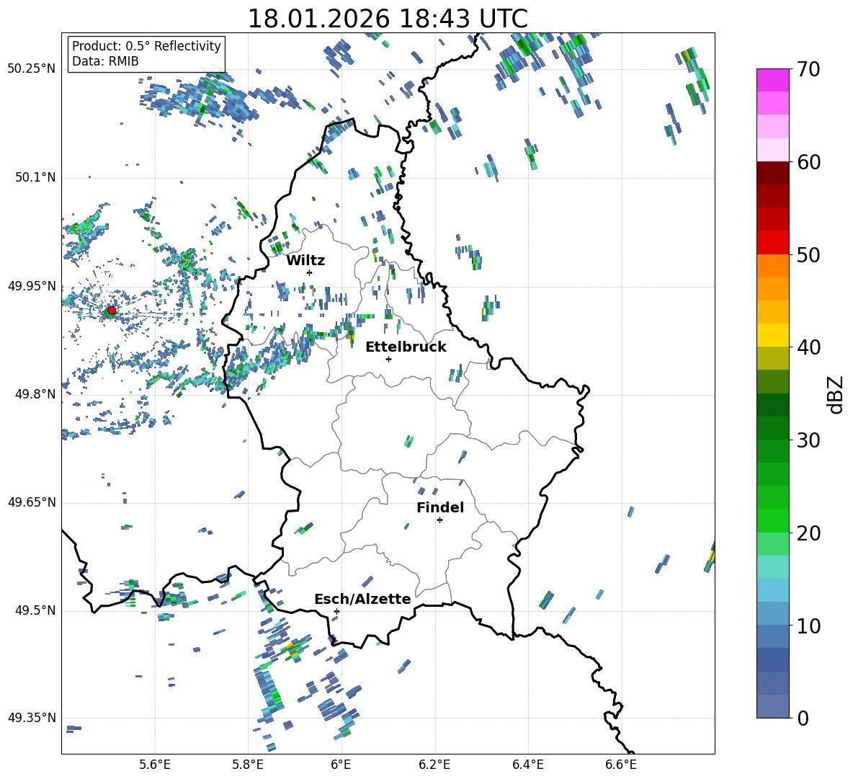Click the Esch/Alzette station cross marker

coord(336,611)
